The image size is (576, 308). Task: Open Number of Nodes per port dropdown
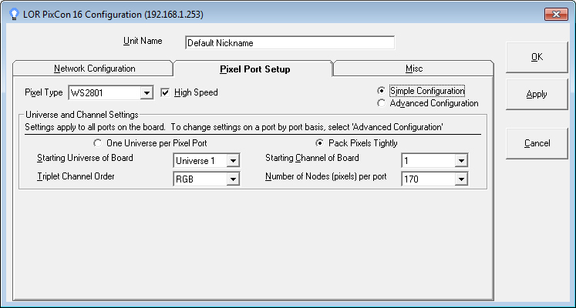(x=461, y=179)
